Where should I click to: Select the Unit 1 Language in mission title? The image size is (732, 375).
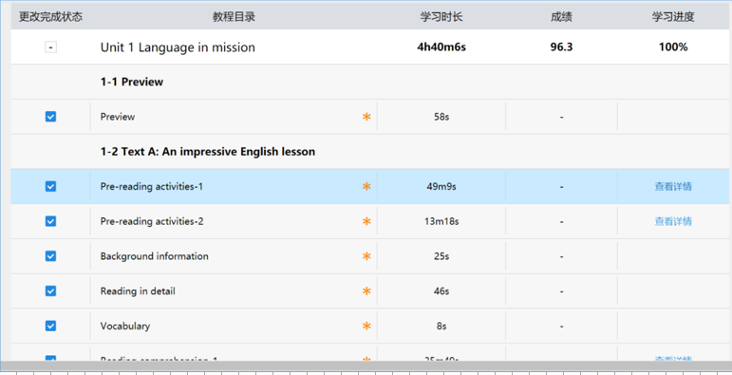(178, 47)
